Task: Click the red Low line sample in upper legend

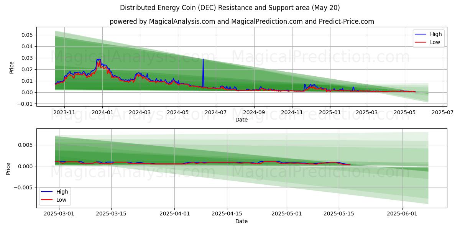Action: point(421,43)
